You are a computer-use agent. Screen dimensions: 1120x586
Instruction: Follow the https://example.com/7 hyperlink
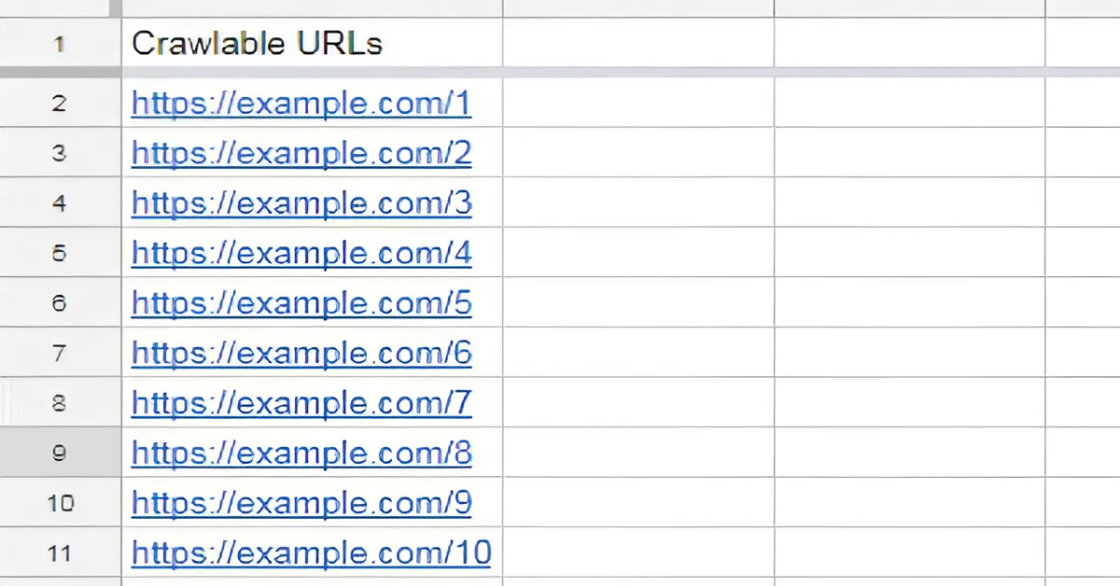(x=301, y=403)
